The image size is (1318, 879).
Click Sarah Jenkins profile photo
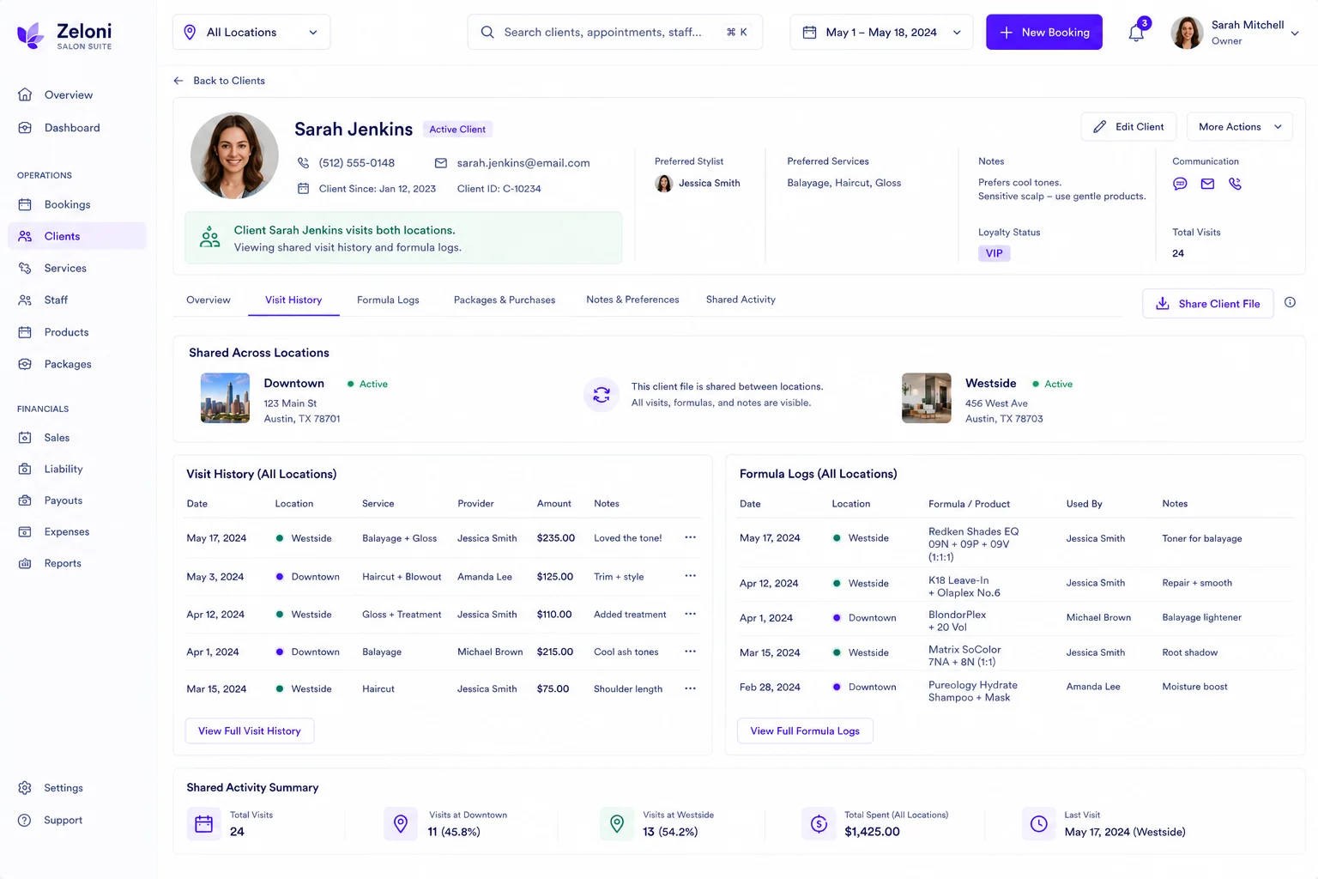[234, 155]
